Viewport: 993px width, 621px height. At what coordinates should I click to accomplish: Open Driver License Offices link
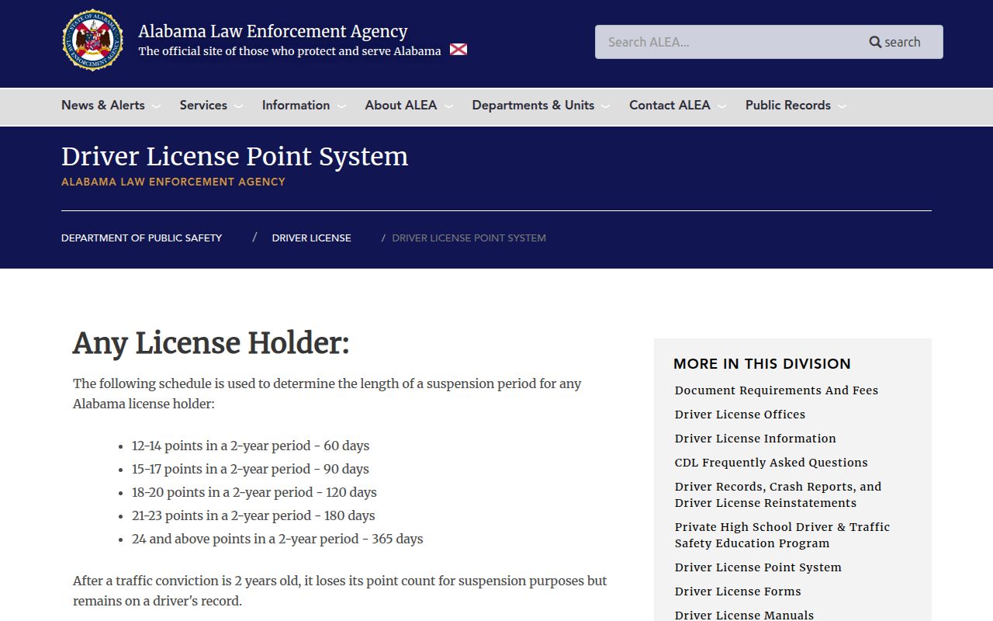740,415
